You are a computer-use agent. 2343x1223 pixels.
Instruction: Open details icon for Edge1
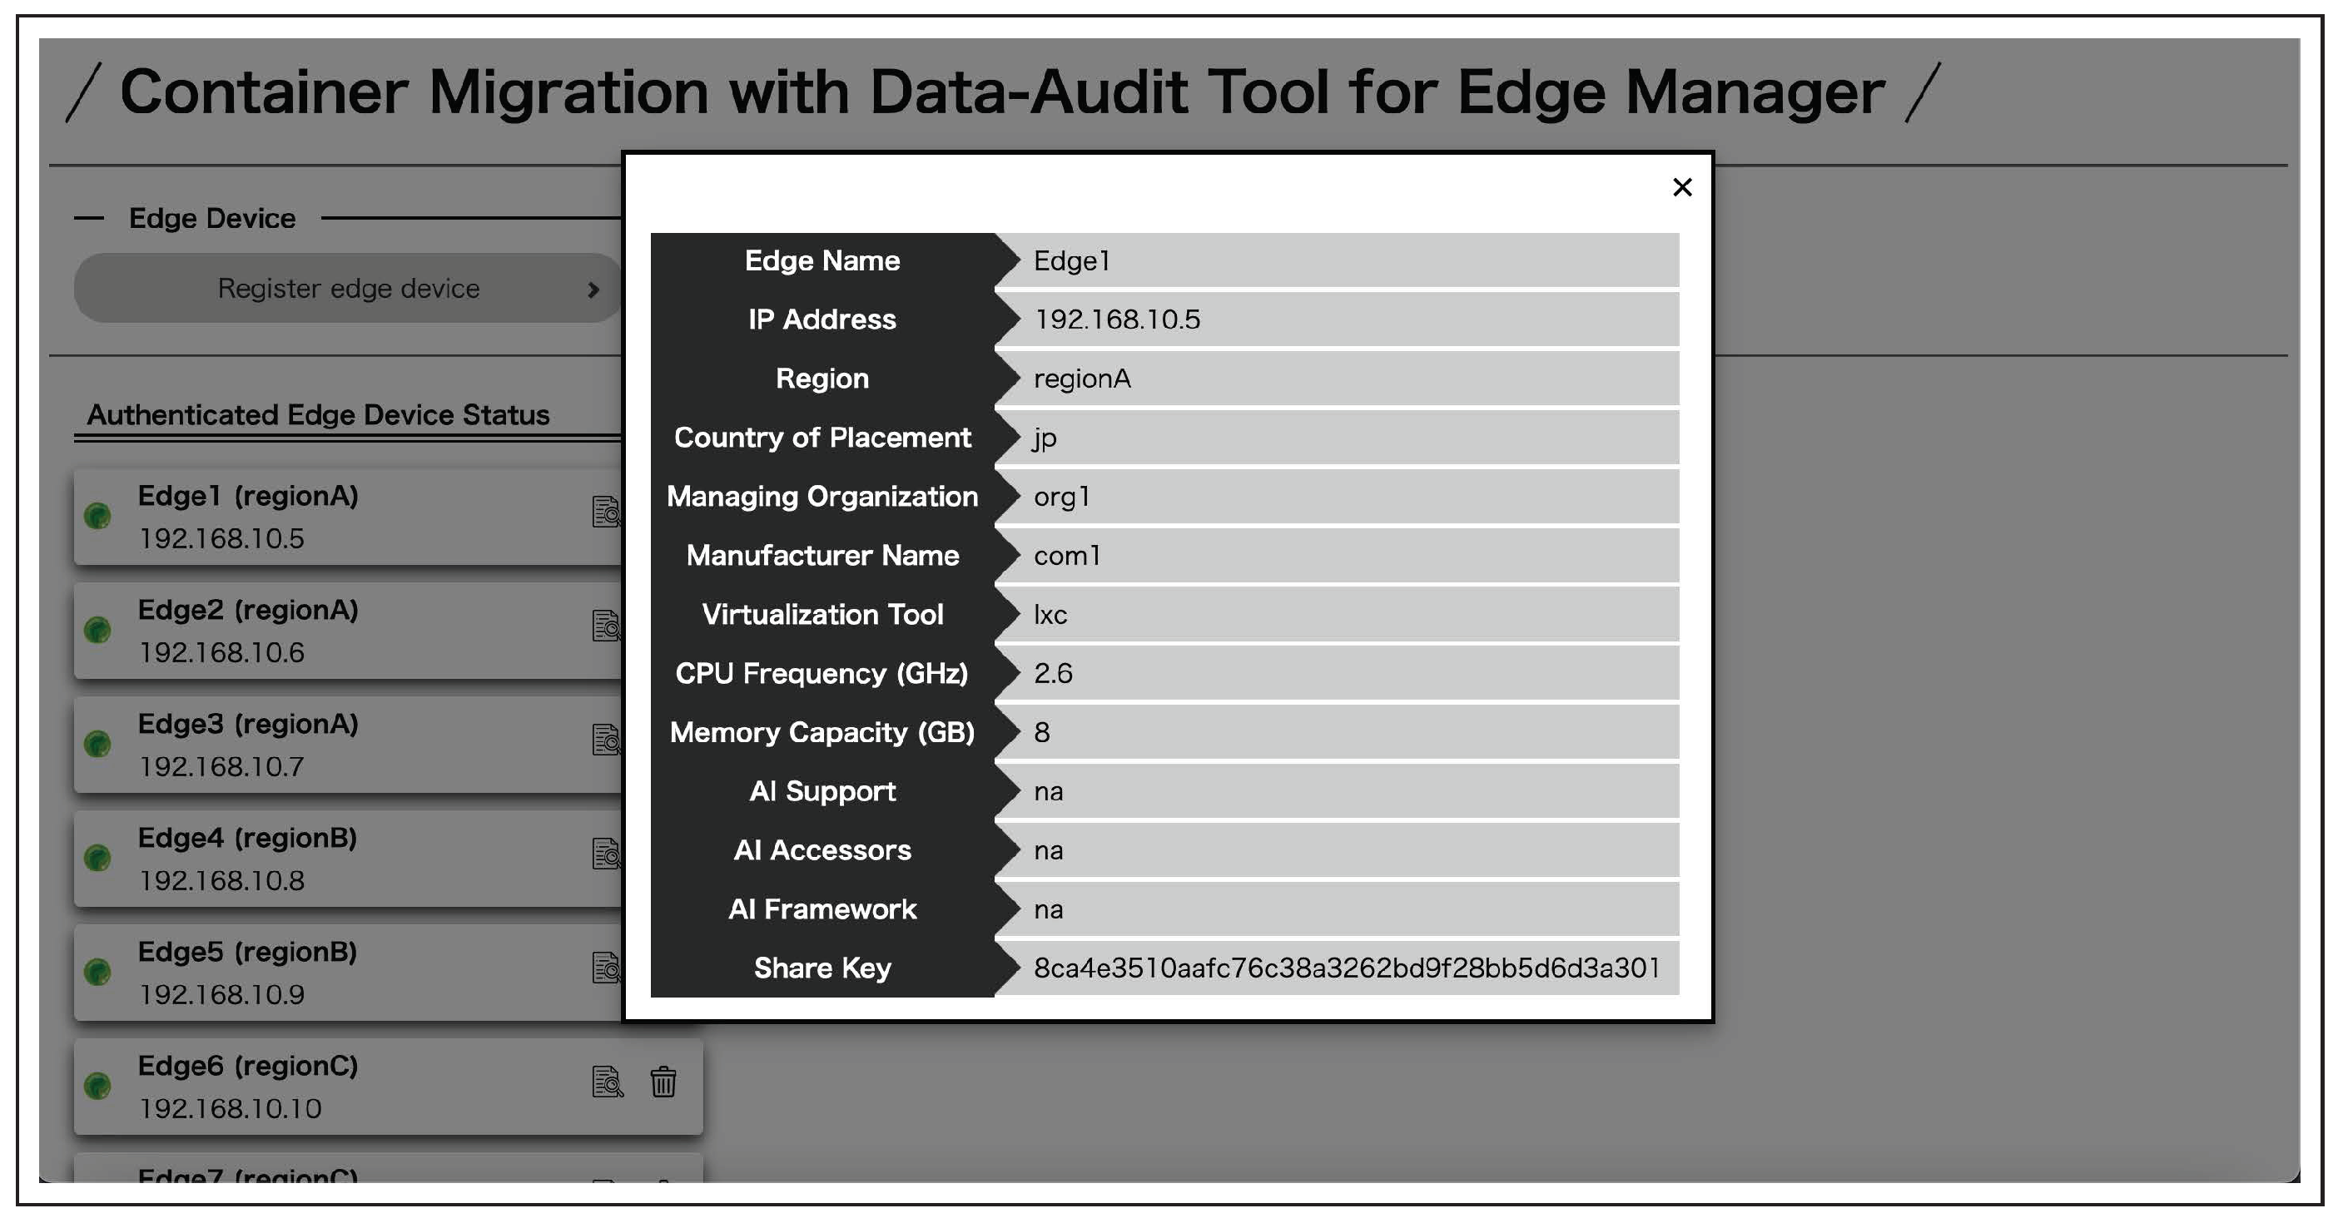(x=606, y=512)
